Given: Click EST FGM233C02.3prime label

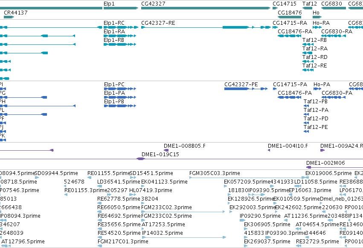Looking at the screenshot, I should tap(166, 207).
